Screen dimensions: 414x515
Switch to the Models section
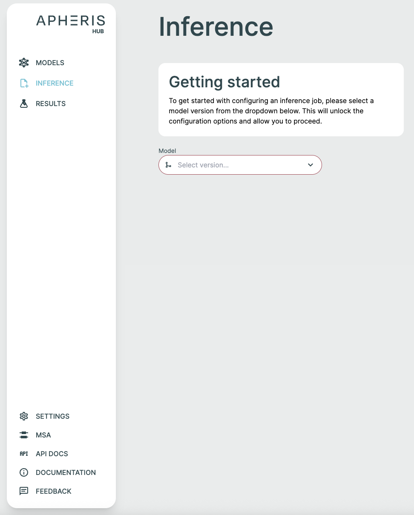tap(50, 63)
